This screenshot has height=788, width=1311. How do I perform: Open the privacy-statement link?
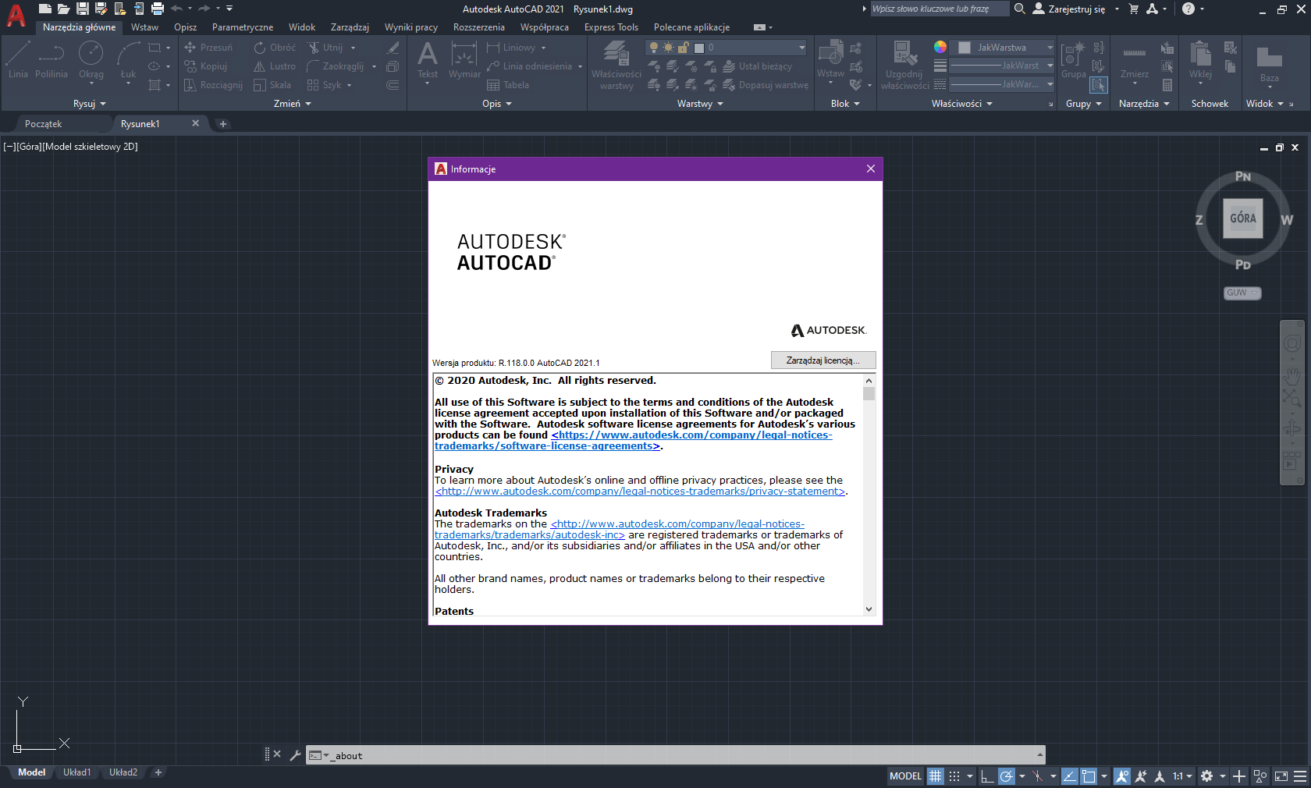click(x=640, y=492)
